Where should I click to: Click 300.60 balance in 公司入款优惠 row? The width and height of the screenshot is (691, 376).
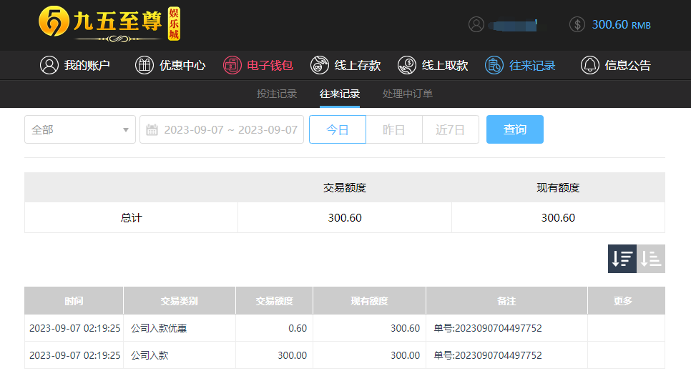point(406,328)
